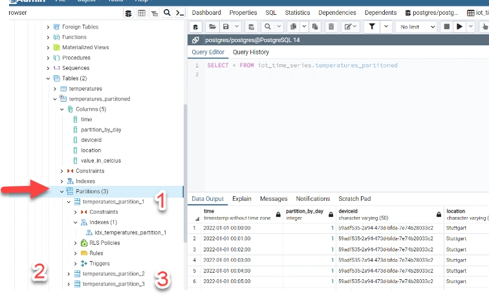
Task: Open the PSQL tool terminal icon
Action: [180, 13]
